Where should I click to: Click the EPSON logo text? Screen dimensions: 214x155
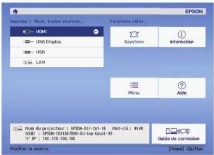pos(194,11)
